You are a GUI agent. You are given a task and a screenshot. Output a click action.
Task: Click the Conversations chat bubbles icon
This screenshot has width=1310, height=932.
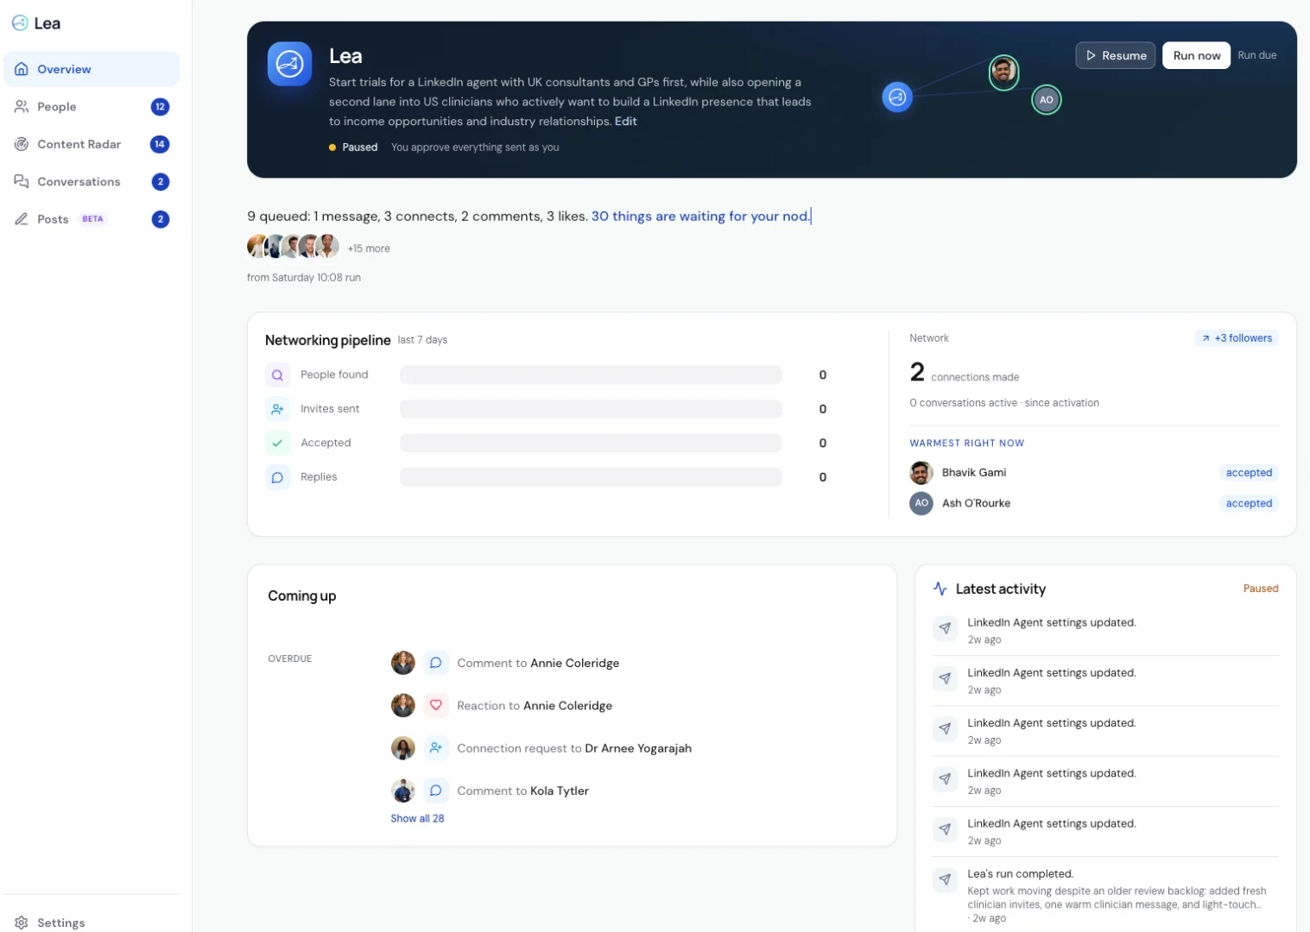(x=22, y=181)
